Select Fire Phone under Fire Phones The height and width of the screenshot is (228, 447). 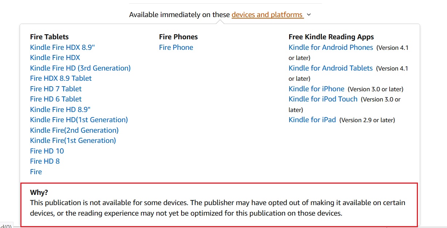pos(176,47)
